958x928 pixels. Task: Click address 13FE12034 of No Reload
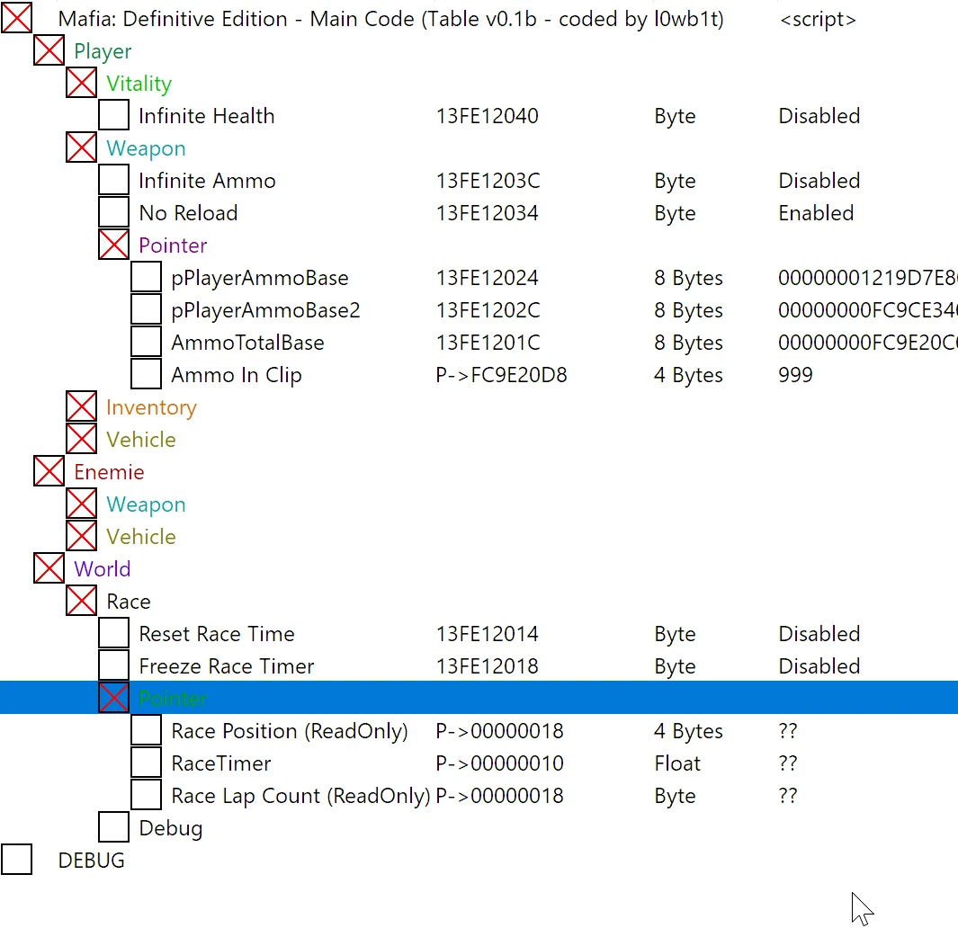point(487,213)
